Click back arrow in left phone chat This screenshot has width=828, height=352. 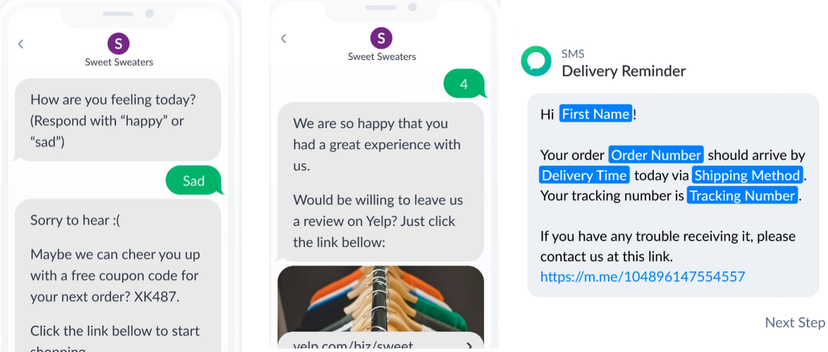coord(20,44)
